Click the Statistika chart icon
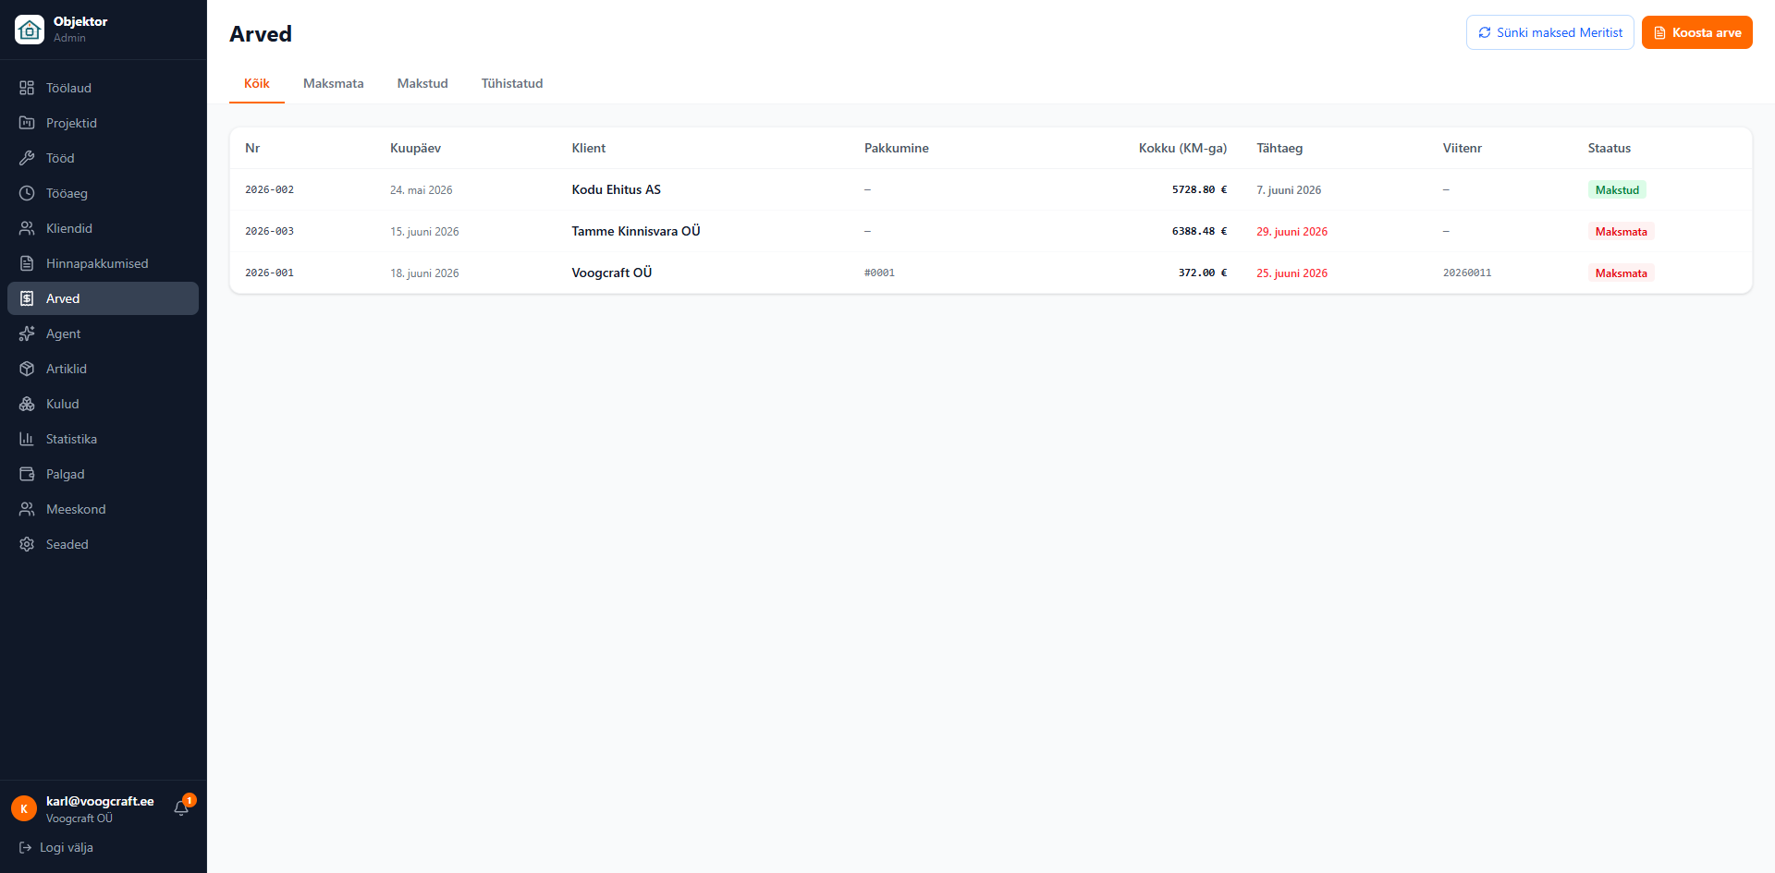This screenshot has width=1775, height=873. [27, 439]
